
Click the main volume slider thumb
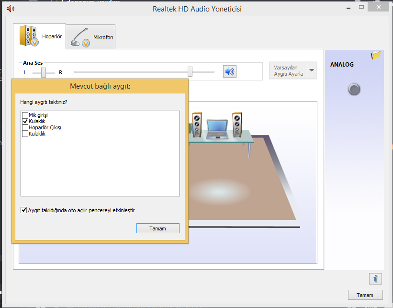190,71
